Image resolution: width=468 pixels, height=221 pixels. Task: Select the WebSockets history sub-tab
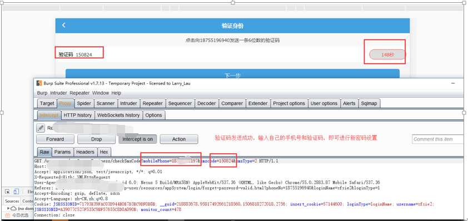click(x=118, y=115)
